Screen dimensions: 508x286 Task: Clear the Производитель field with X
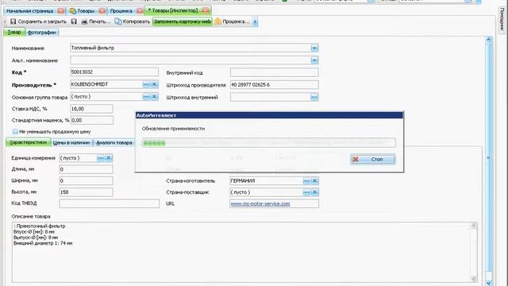coord(155,84)
